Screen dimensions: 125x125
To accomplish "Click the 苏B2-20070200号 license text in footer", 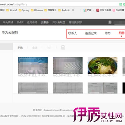I will pos(30,116).
